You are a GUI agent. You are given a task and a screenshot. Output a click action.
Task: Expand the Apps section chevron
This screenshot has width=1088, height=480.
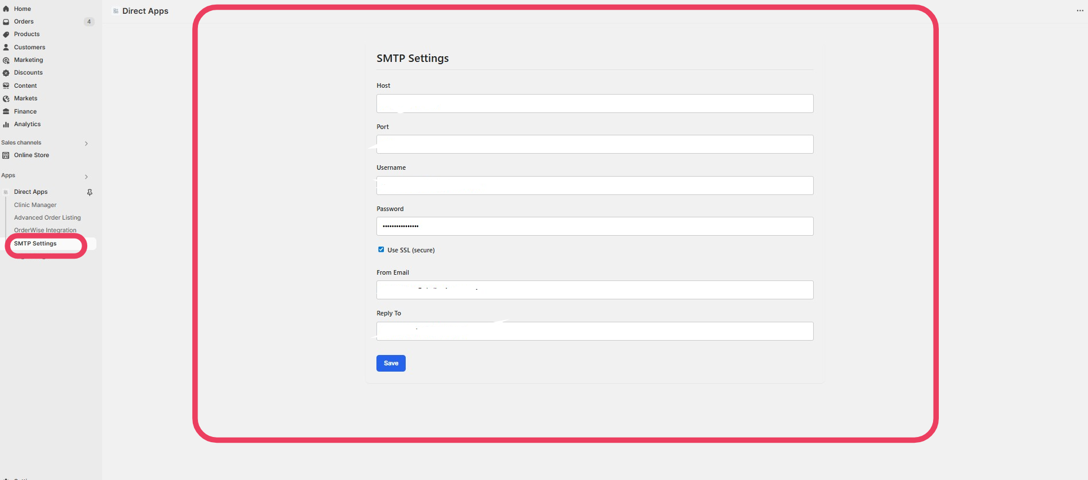pos(86,177)
